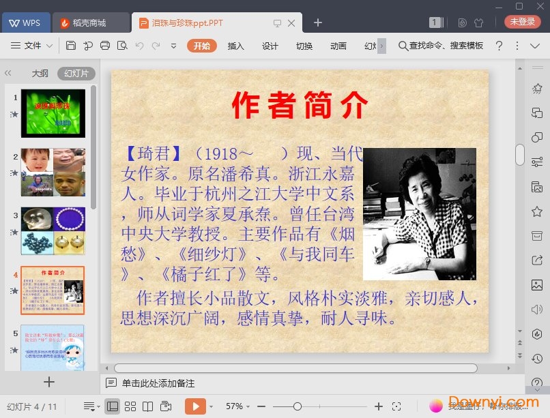Screen dimensions: 550x418
Task: Open slideshow play options dropdown arrow
Action: coord(211,406)
